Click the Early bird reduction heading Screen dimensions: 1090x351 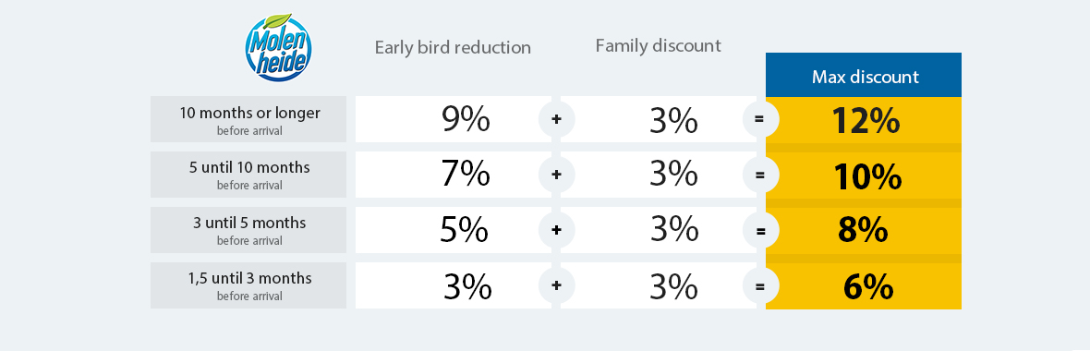tap(453, 47)
